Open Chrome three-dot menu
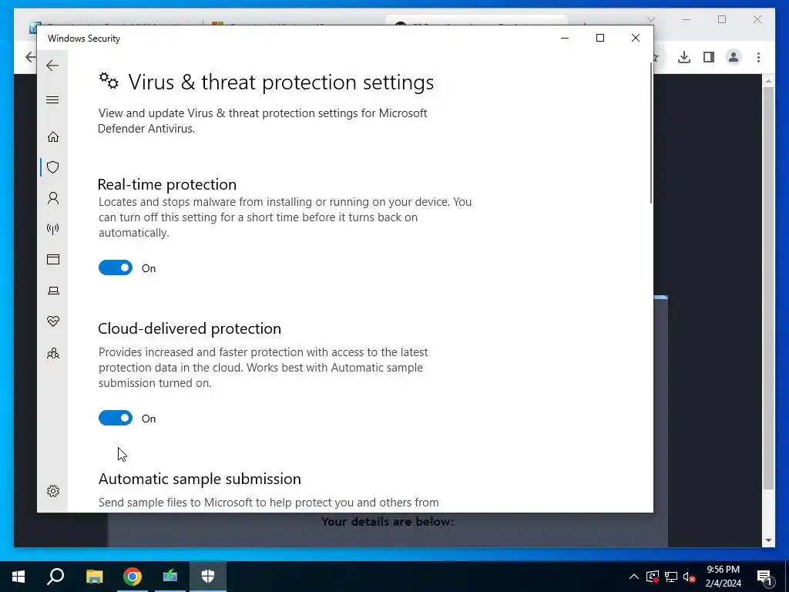This screenshot has height=592, width=789. click(x=758, y=57)
